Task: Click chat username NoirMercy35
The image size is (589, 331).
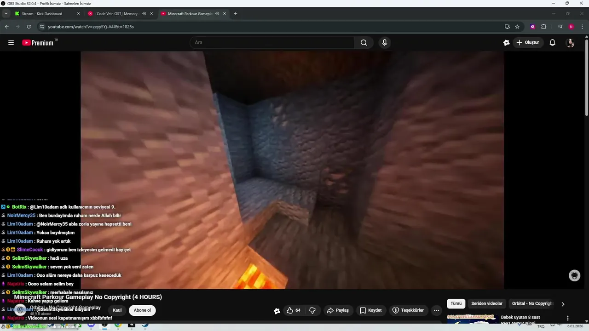Action: [x=21, y=216]
